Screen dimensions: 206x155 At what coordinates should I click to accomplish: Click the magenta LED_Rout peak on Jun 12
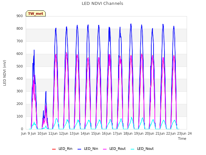point(67,53)
